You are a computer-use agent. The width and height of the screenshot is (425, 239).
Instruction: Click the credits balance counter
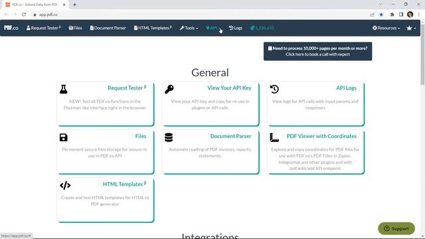262,28
